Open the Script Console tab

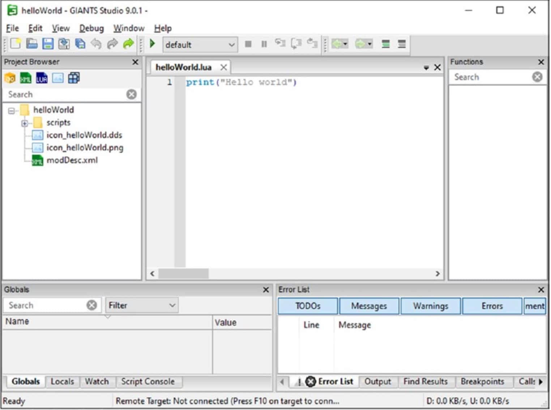click(x=148, y=382)
